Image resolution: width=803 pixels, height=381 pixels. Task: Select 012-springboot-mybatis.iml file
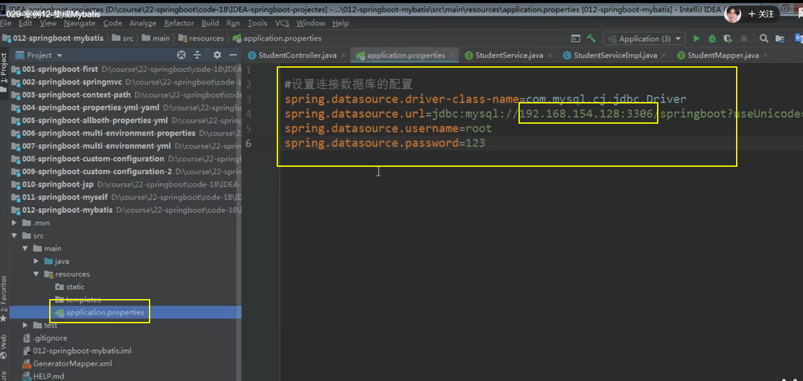click(x=82, y=351)
